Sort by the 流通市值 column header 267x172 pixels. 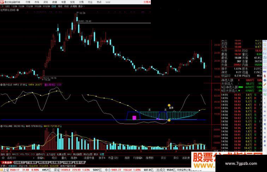click(89, 158)
